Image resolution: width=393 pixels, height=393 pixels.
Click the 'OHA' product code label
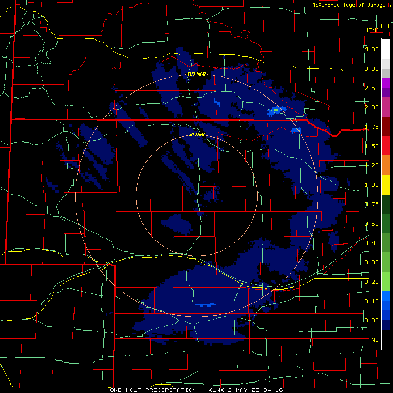384,26
